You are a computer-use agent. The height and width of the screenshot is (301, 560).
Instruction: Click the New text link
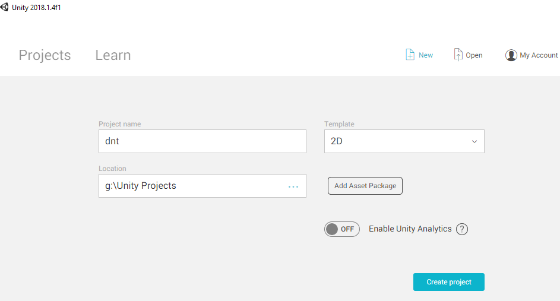pos(426,55)
